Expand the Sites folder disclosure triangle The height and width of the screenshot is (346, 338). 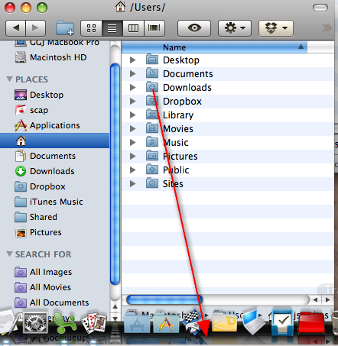tap(132, 184)
